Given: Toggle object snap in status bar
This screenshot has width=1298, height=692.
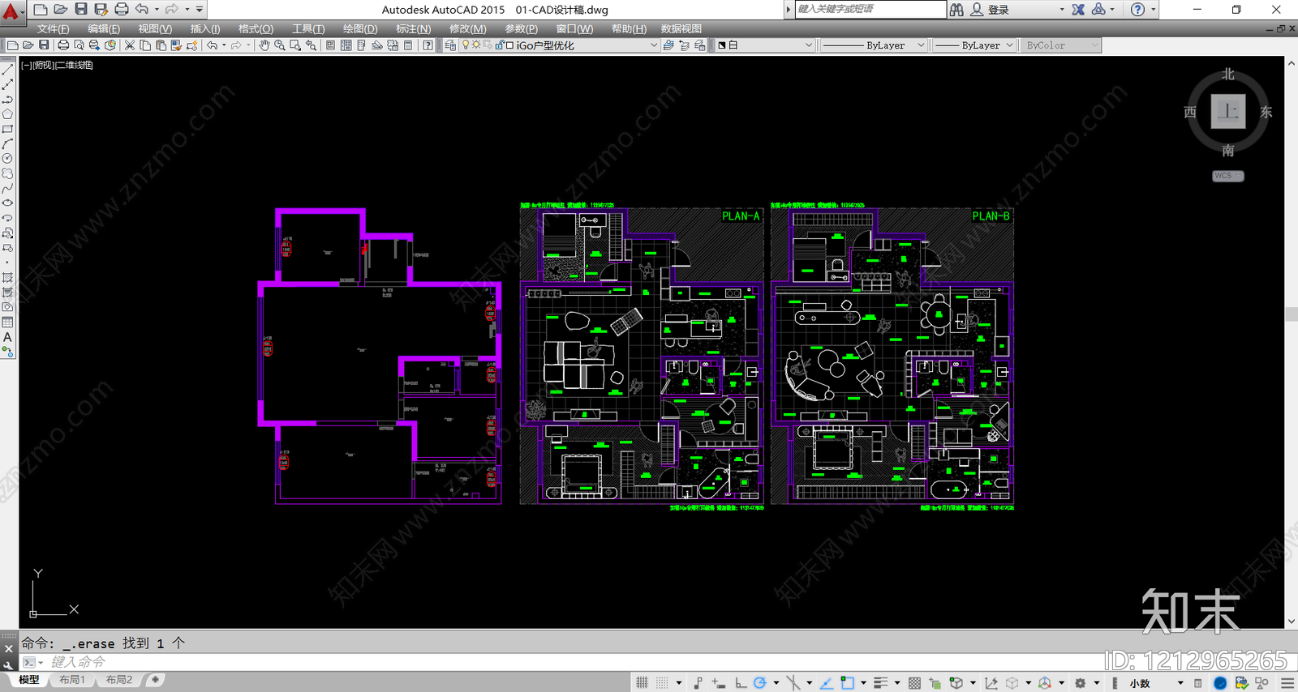Looking at the screenshot, I should (x=847, y=683).
